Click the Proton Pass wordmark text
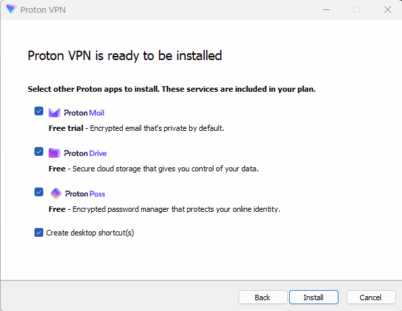402x311 pixels. (85, 194)
